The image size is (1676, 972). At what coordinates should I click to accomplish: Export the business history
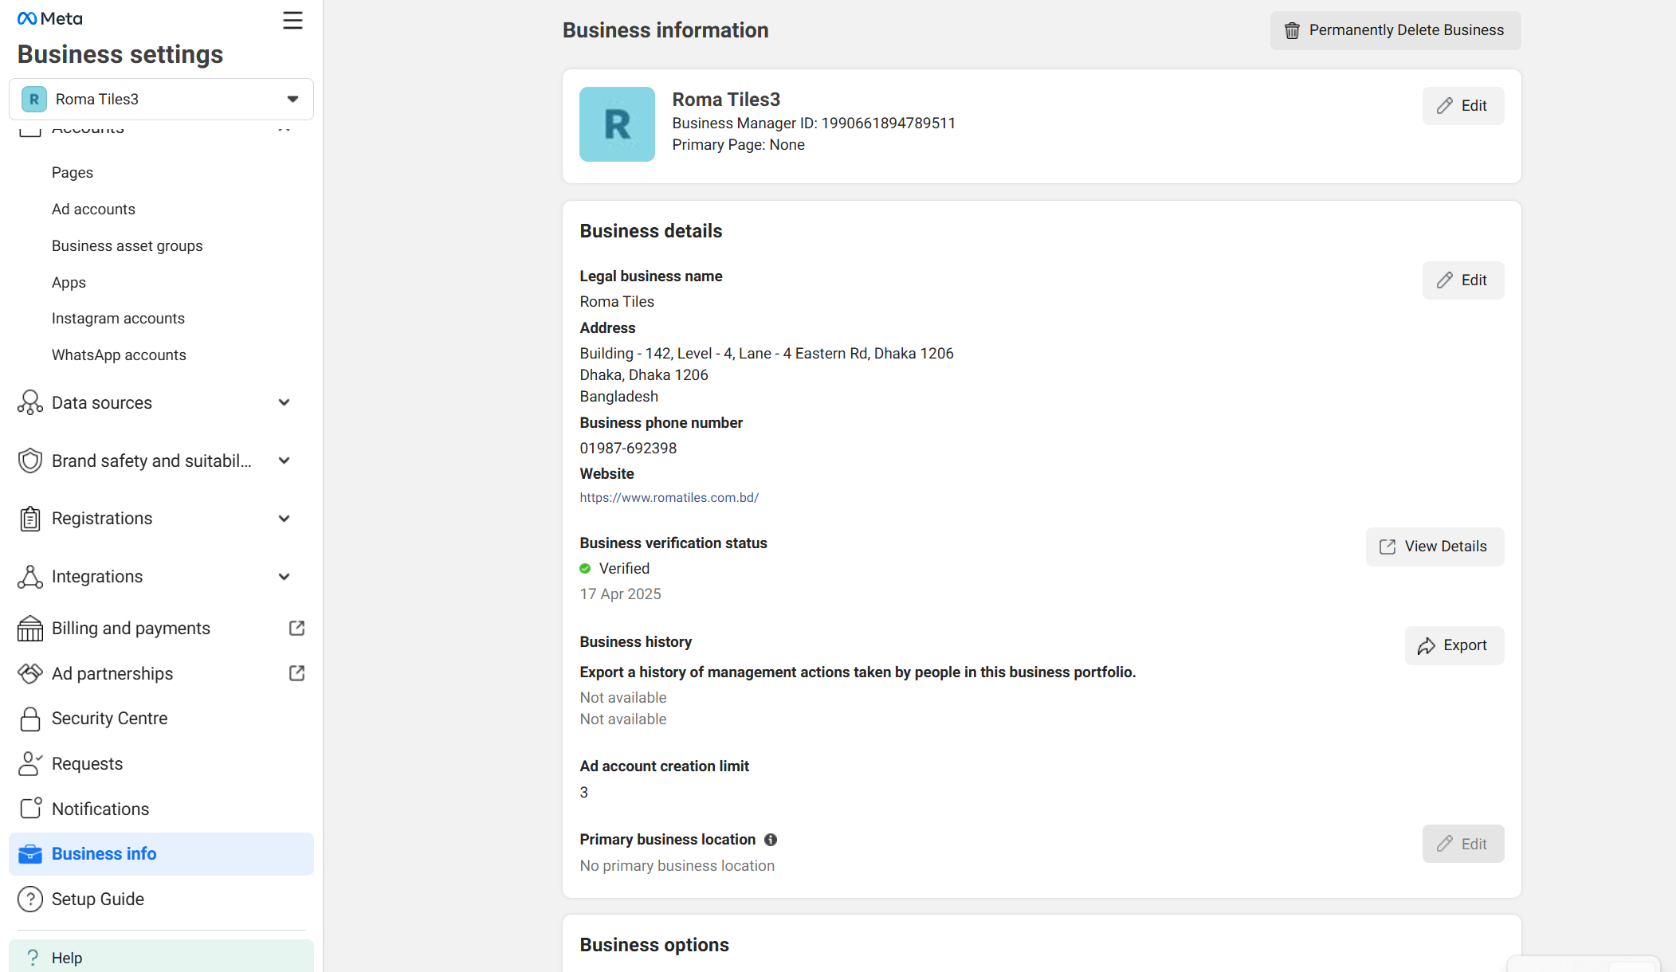click(1454, 645)
